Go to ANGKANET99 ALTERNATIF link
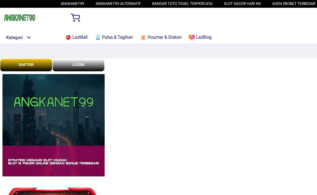 click(x=118, y=4)
